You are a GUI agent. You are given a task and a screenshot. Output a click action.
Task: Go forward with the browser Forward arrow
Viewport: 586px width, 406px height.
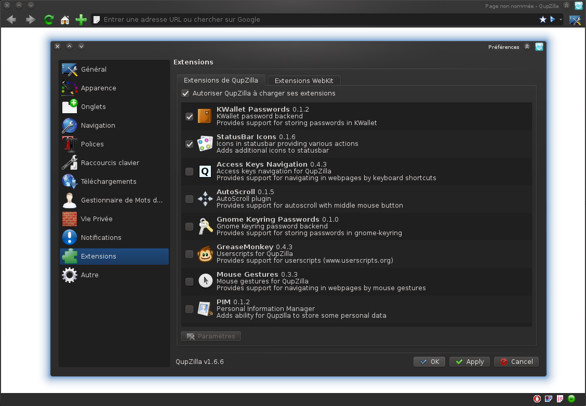pyautogui.click(x=30, y=19)
